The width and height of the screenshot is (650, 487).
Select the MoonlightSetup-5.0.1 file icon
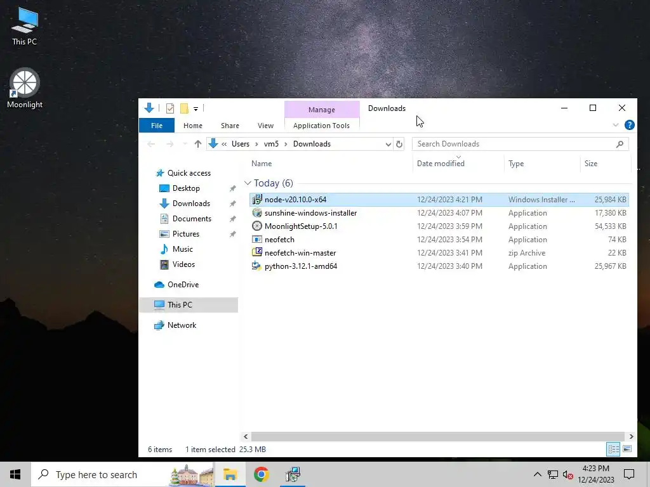pyautogui.click(x=257, y=226)
